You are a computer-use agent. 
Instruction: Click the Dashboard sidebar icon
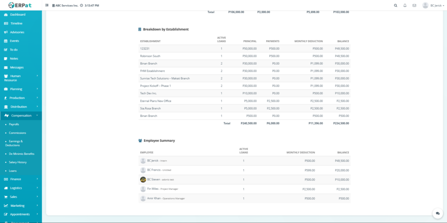pos(6,14)
